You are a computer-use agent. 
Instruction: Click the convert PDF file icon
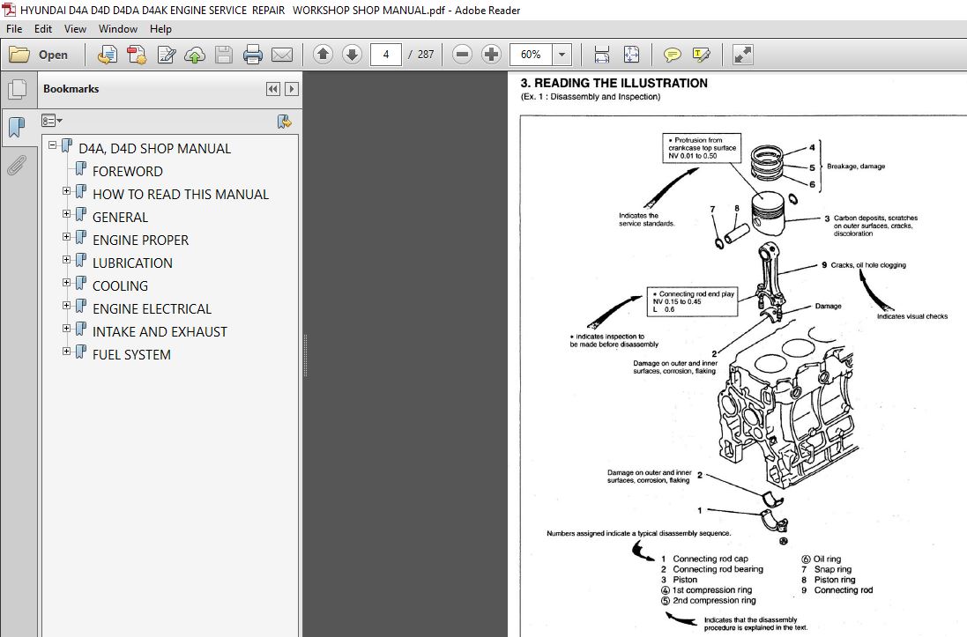(136, 55)
